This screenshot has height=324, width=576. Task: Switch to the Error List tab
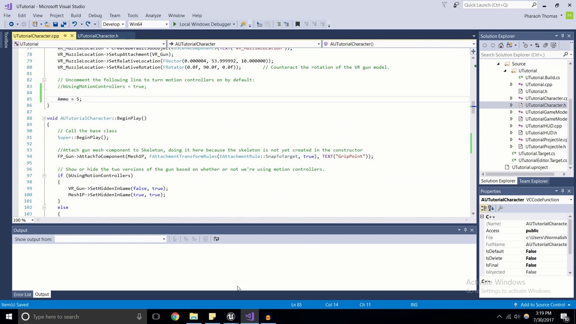point(22,294)
